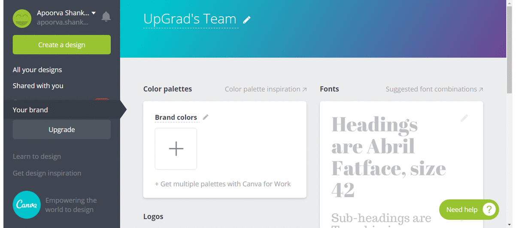Image resolution: width=516 pixels, height=228 pixels.
Task: Open Get design inspiration link
Action: 47,173
